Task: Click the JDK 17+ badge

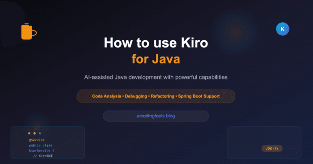Action: click(272, 149)
